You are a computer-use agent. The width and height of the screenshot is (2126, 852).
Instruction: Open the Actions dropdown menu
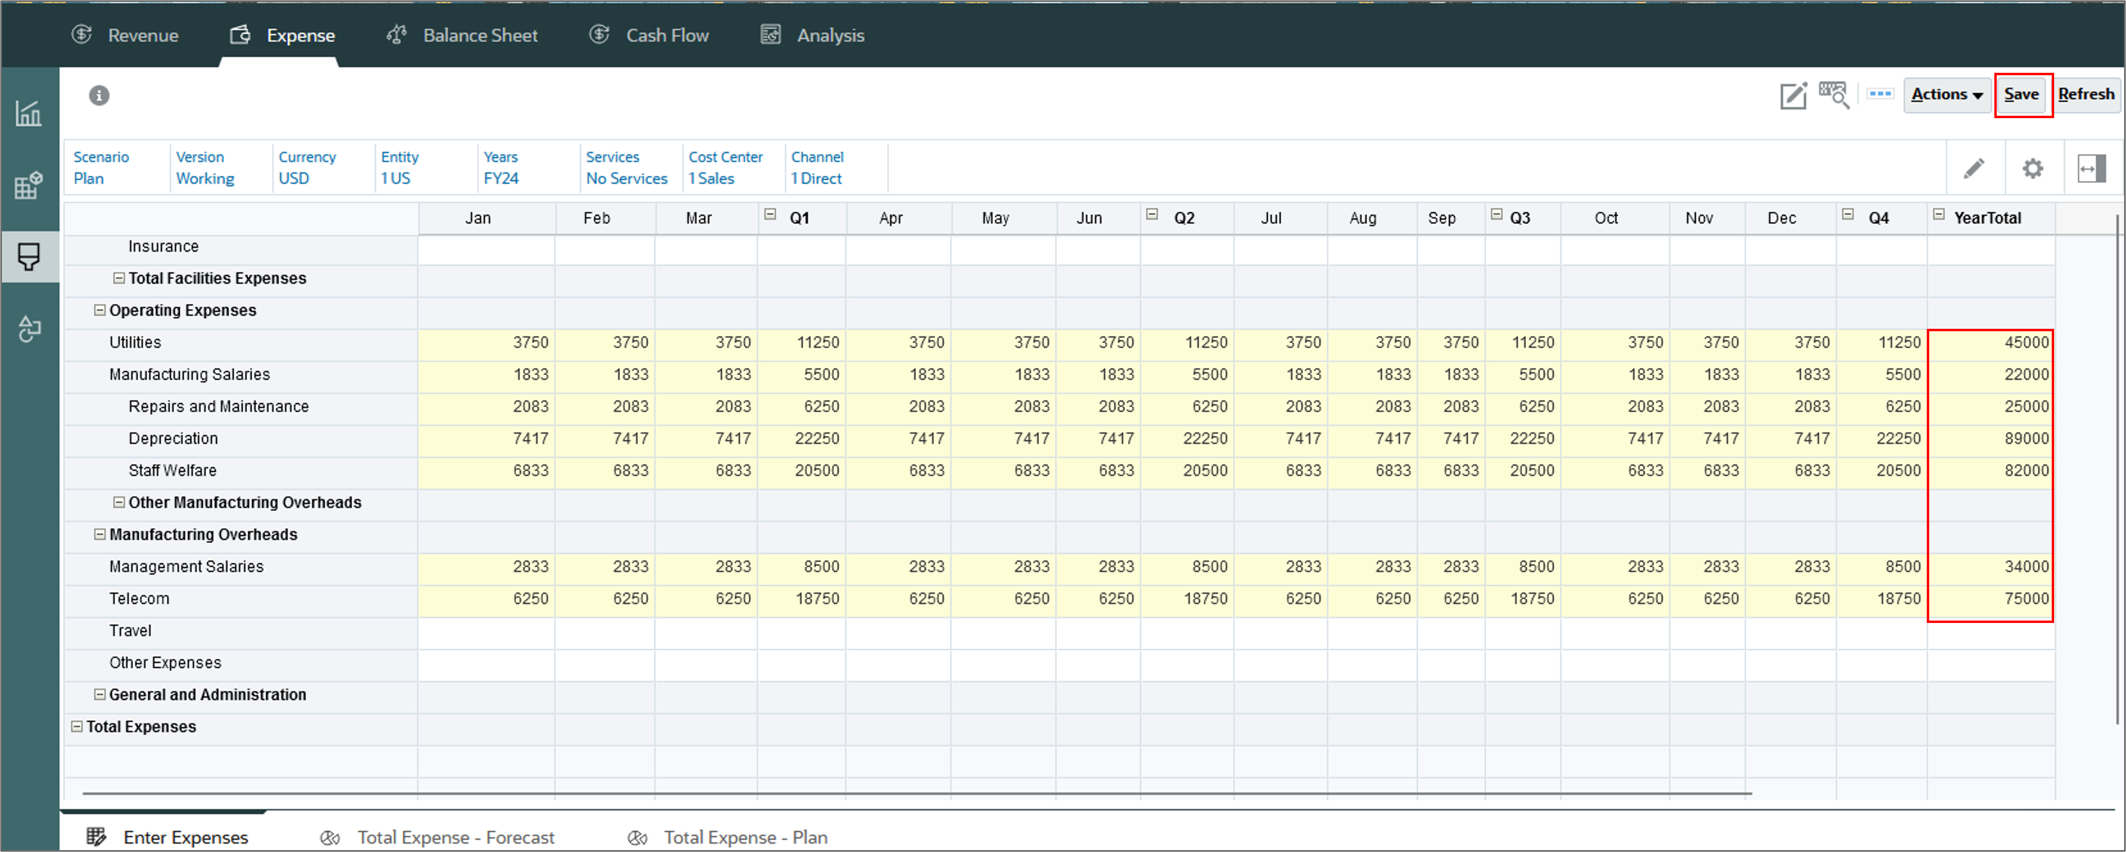tap(1946, 95)
